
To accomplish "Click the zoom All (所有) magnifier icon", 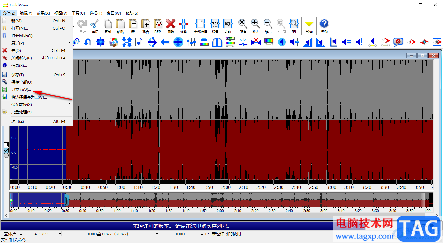I will click(x=243, y=26).
